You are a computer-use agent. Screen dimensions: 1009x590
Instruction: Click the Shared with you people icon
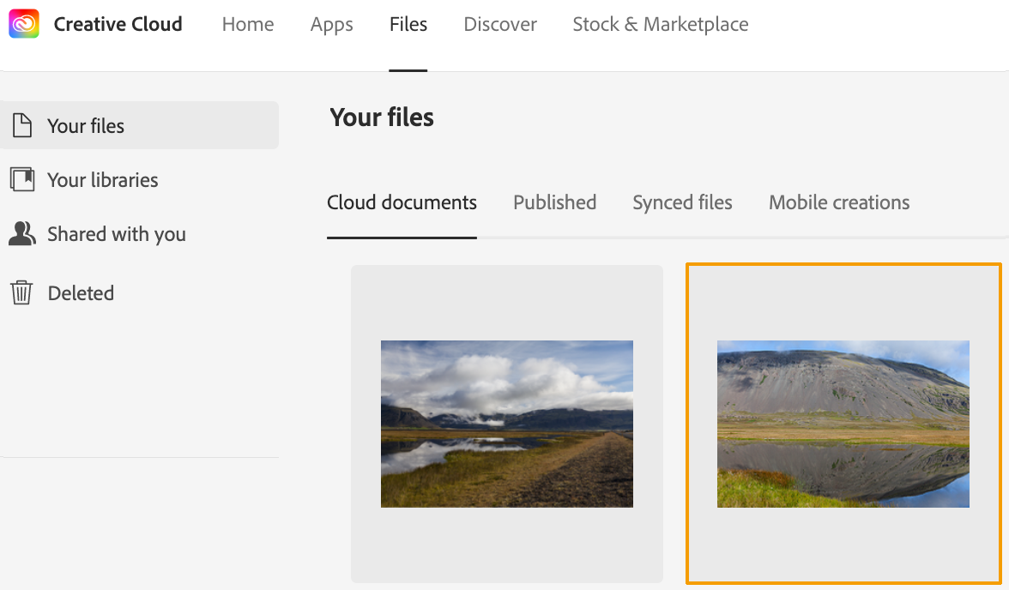coord(21,233)
